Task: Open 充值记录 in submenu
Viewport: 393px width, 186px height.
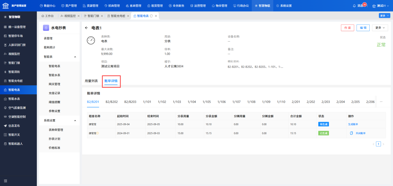Action: (x=54, y=93)
